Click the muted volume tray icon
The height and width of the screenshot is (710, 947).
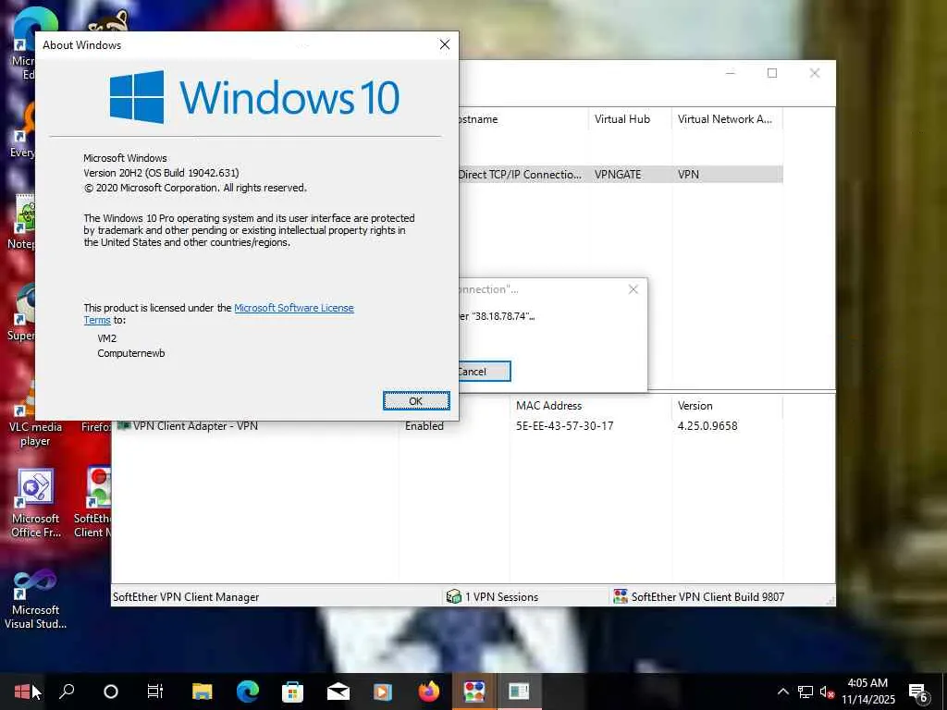[827, 692]
